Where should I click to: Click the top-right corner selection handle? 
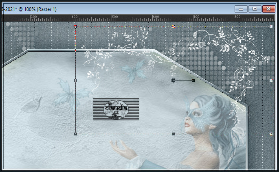(271, 26)
